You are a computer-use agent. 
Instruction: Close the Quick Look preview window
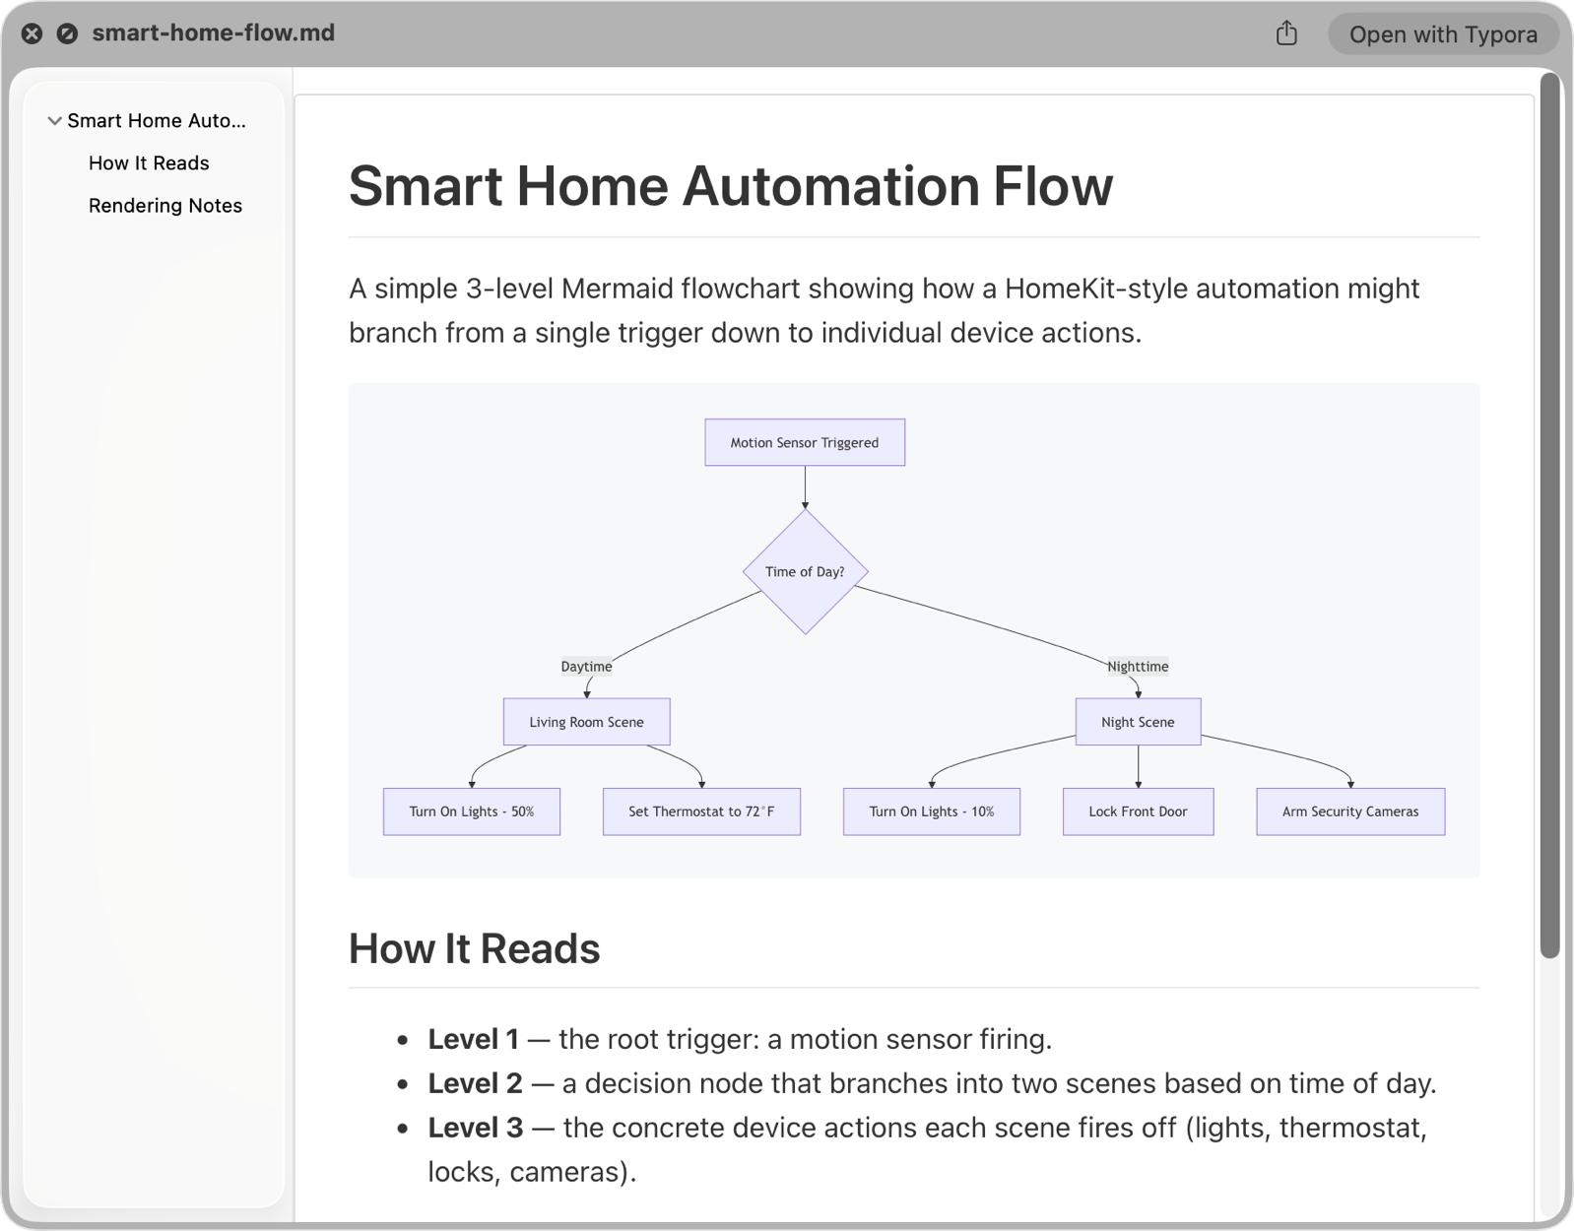(x=32, y=33)
